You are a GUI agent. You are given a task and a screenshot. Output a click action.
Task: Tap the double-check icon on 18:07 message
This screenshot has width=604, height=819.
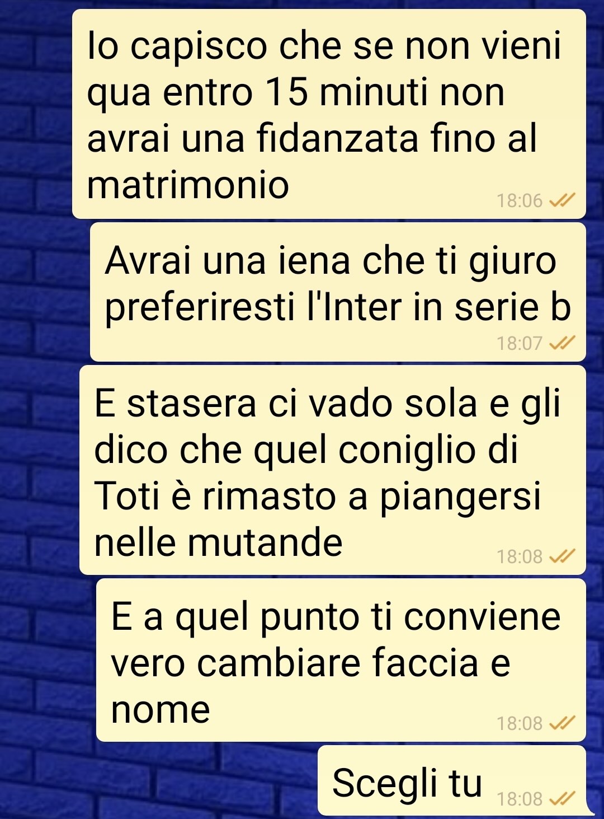[562, 343]
